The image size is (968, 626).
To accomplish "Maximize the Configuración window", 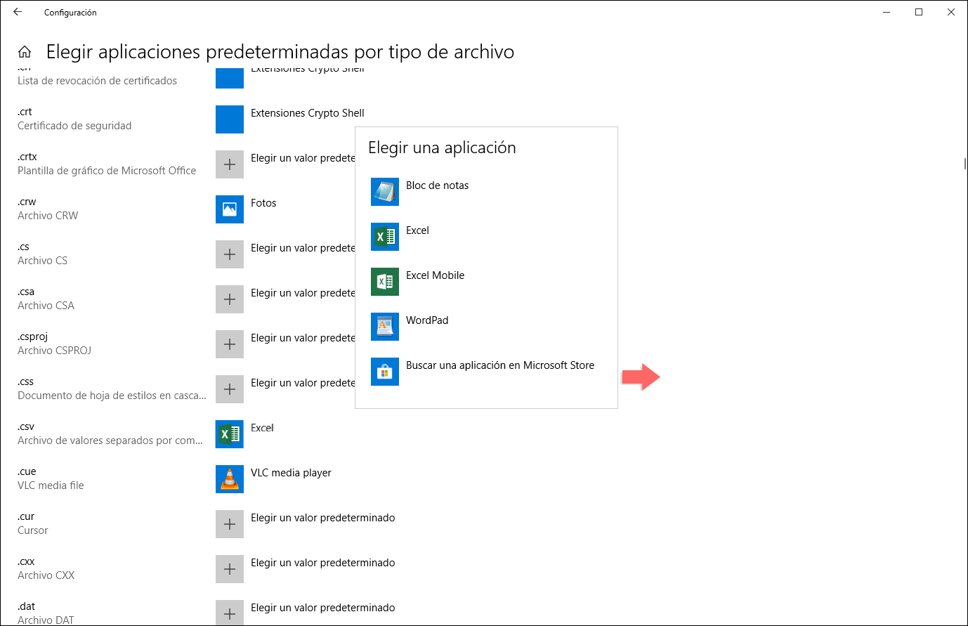I will 919,12.
